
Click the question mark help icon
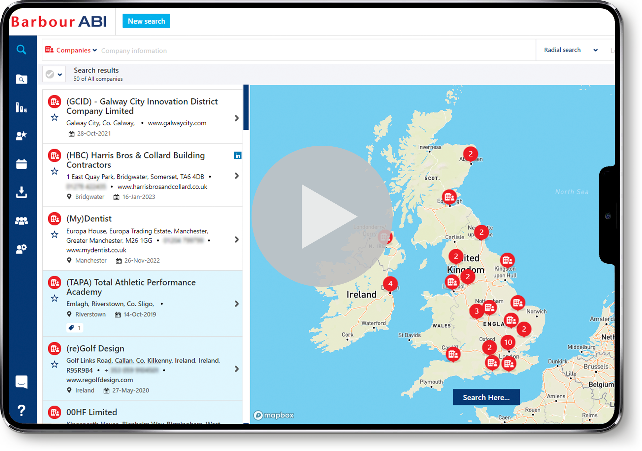21,411
